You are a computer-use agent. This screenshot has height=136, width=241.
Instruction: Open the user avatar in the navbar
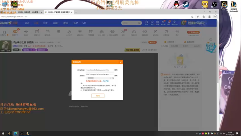click(x=183, y=23)
